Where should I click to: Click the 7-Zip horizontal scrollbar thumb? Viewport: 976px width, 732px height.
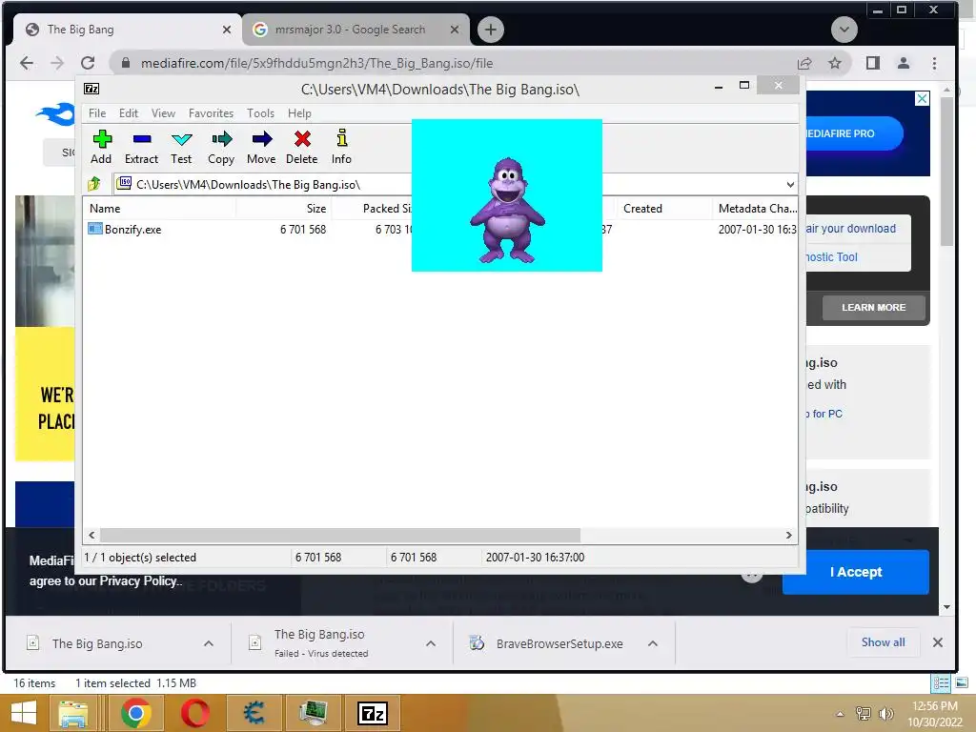(x=340, y=536)
